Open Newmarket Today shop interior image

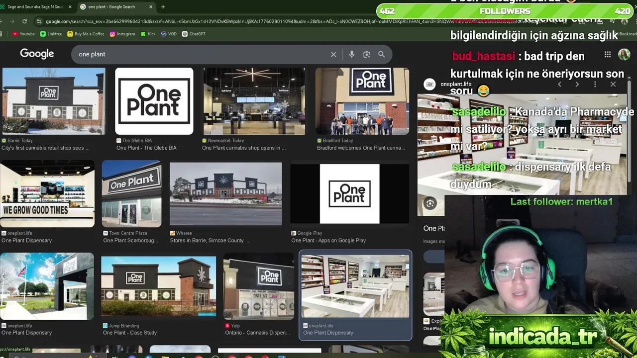click(254, 101)
